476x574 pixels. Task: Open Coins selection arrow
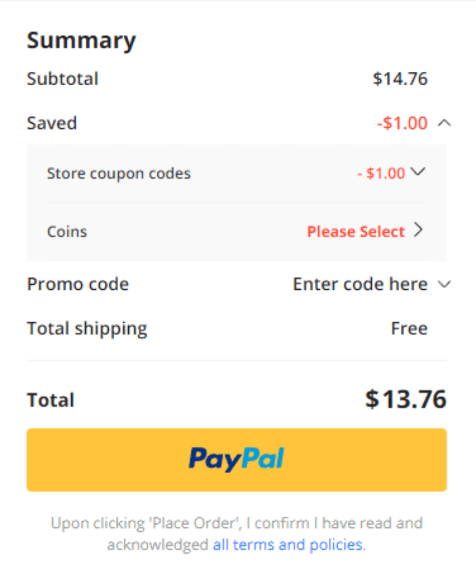click(x=419, y=230)
